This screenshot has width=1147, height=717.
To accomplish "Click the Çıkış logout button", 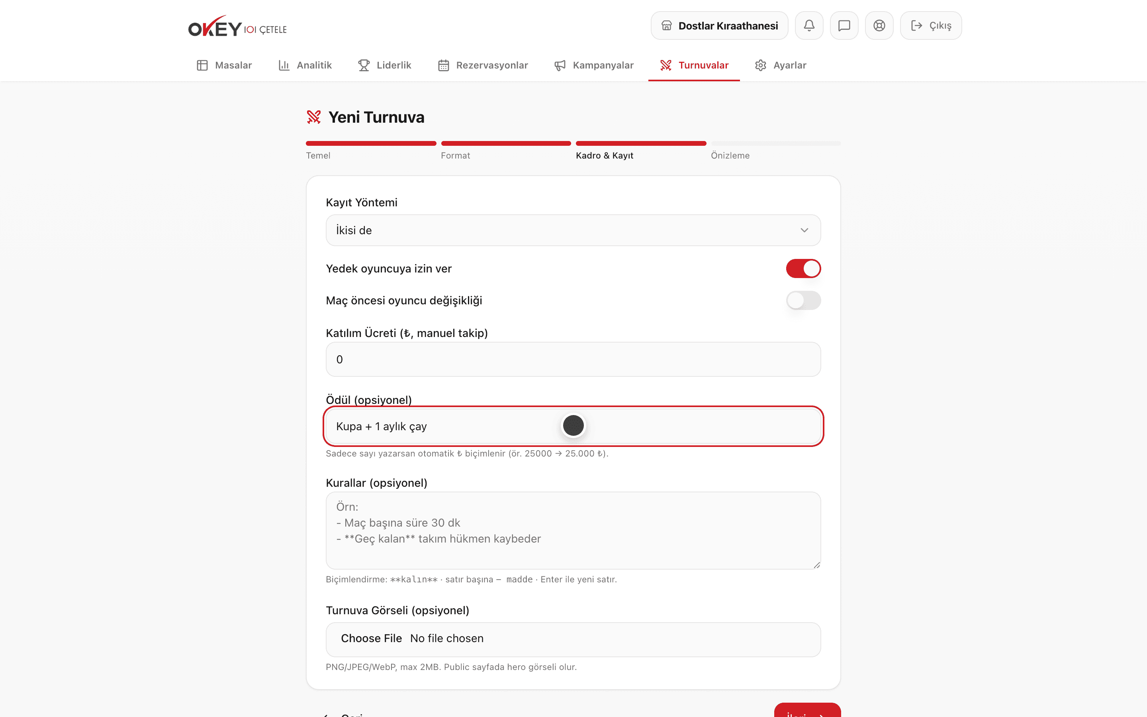I will 931,25.
